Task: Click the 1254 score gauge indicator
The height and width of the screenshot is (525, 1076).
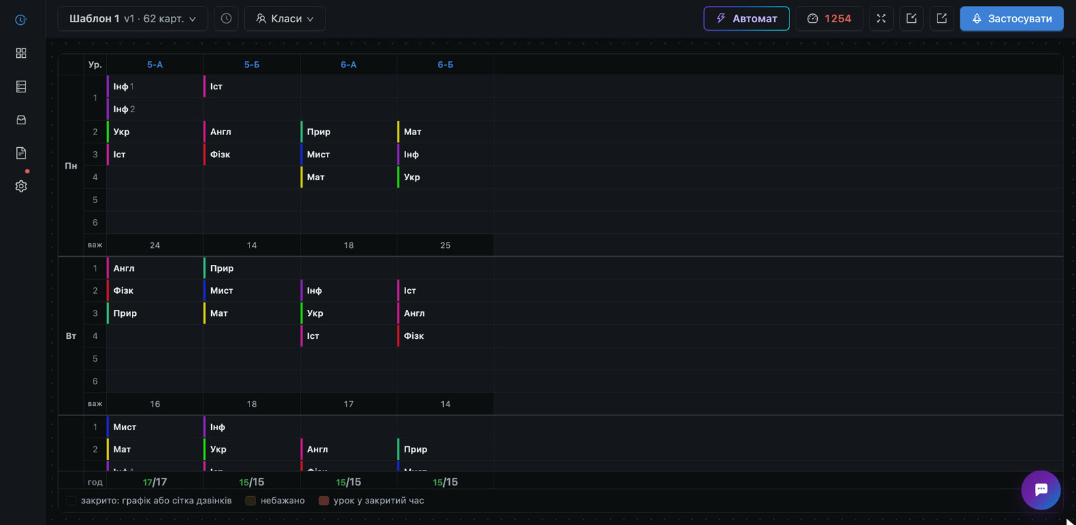Action: [x=829, y=19]
